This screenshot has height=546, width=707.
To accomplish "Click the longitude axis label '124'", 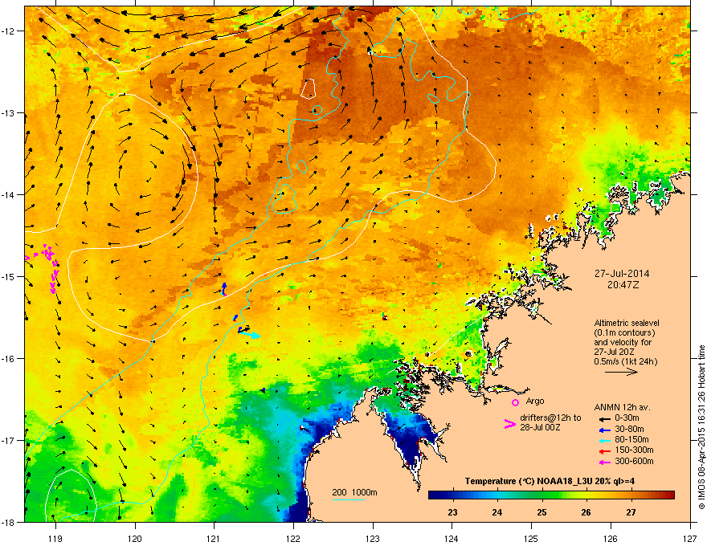I will (x=452, y=538).
